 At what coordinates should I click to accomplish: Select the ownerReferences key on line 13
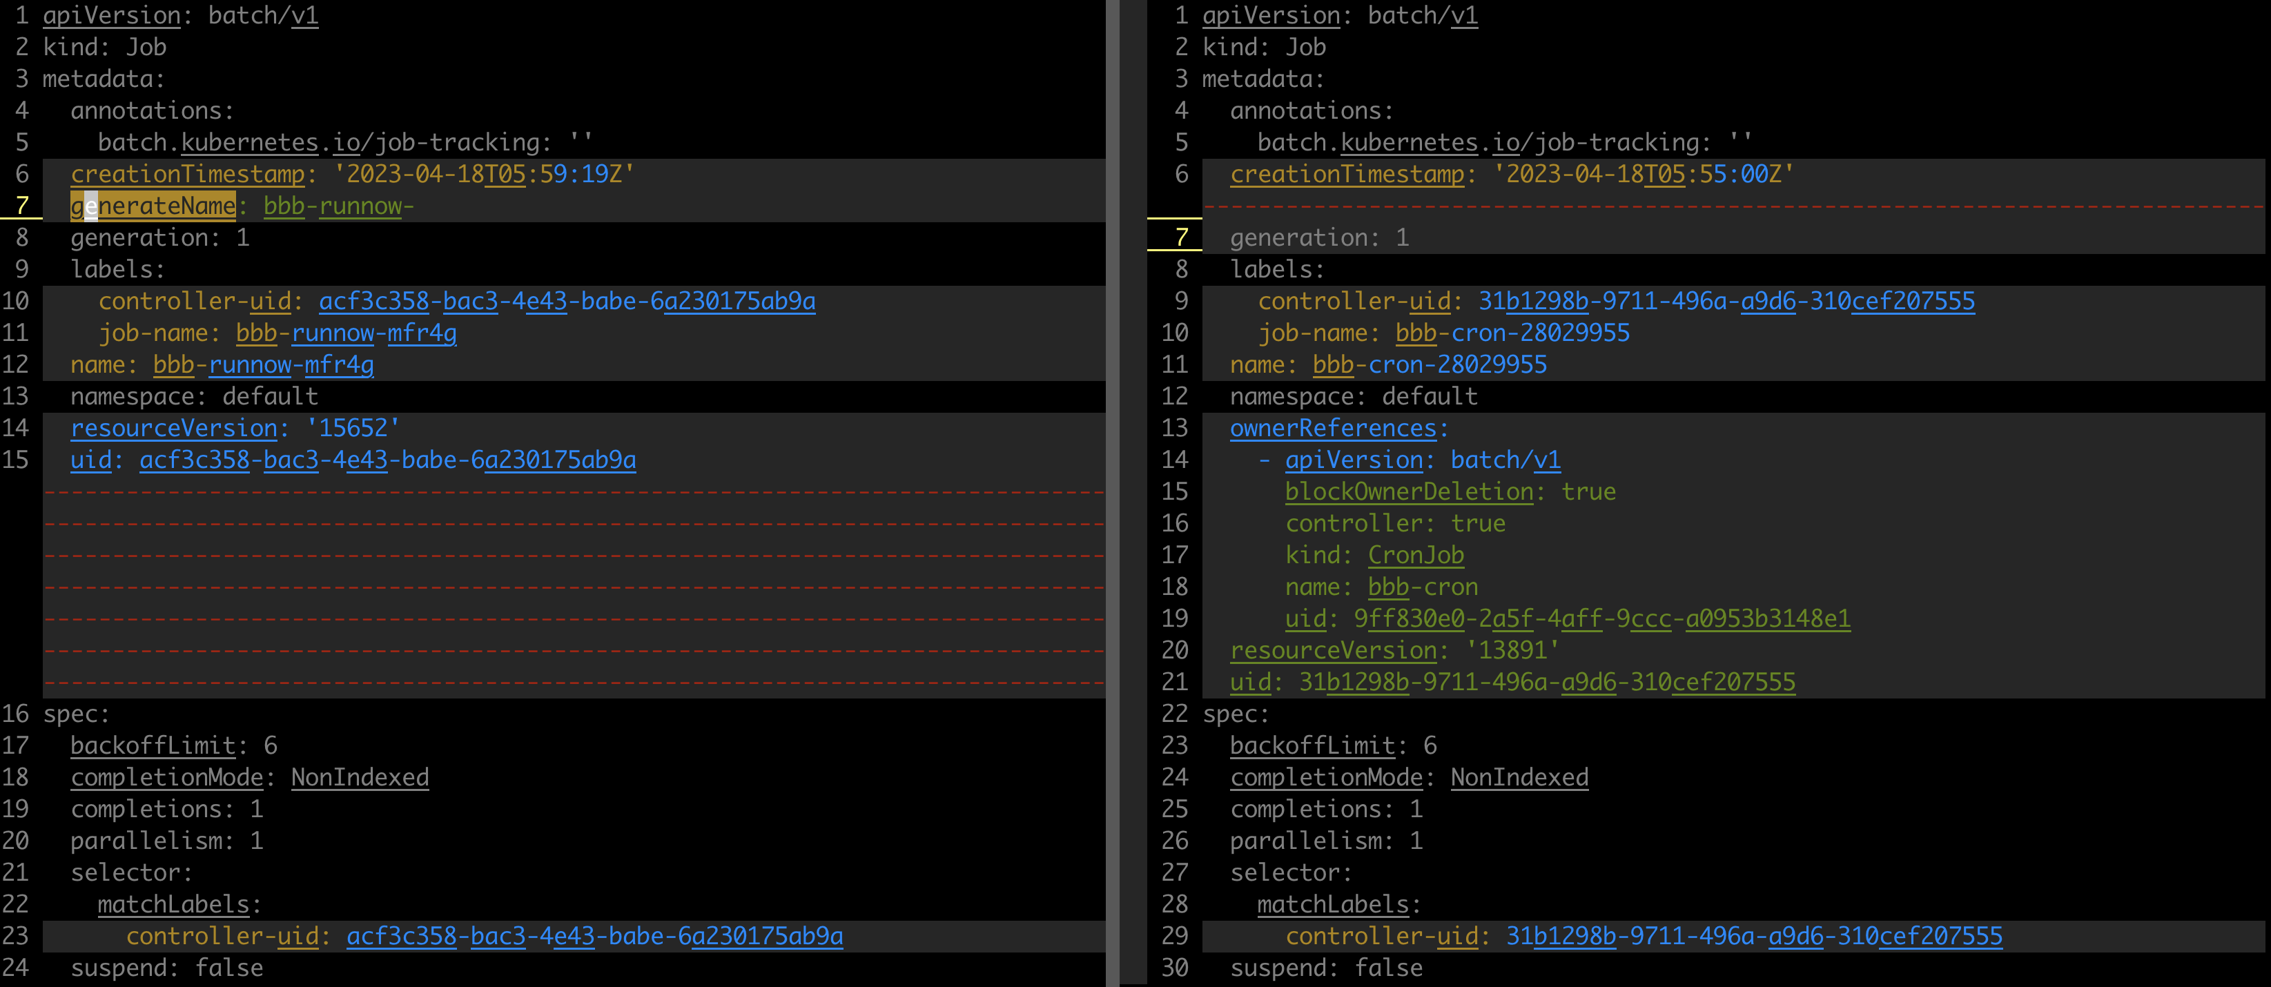[x=1333, y=427]
